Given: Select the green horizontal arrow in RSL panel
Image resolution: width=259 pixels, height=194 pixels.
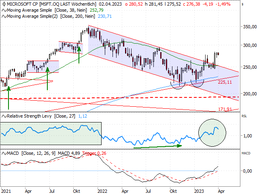Looking at the screenshot, I should click(157, 146).
